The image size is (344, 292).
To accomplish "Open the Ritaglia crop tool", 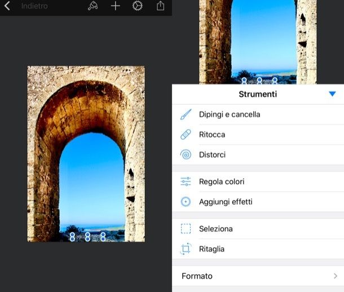I will point(258,249).
